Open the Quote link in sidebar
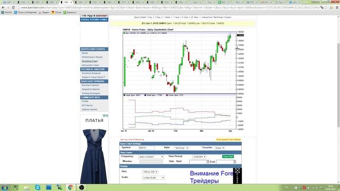Image resolution: width=340 pixels, height=191 pixels. pyautogui.click(x=85, y=53)
